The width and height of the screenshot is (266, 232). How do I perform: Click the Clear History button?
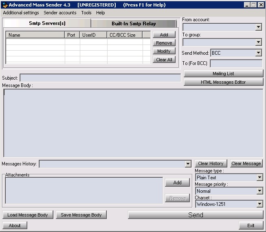click(211, 163)
